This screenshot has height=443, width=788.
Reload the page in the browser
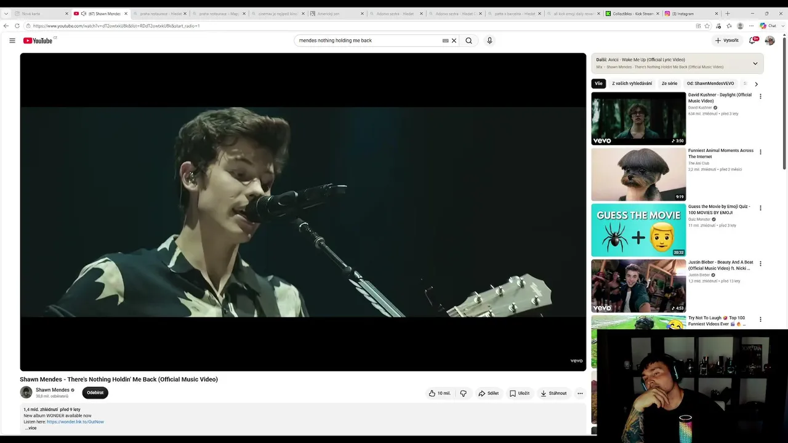pos(17,26)
